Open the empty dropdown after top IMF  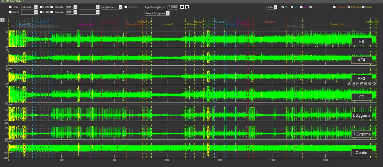coord(89,7)
